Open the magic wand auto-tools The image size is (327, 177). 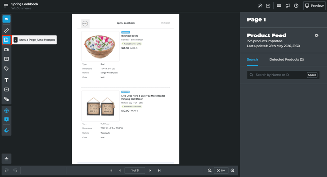click(x=260, y=6)
